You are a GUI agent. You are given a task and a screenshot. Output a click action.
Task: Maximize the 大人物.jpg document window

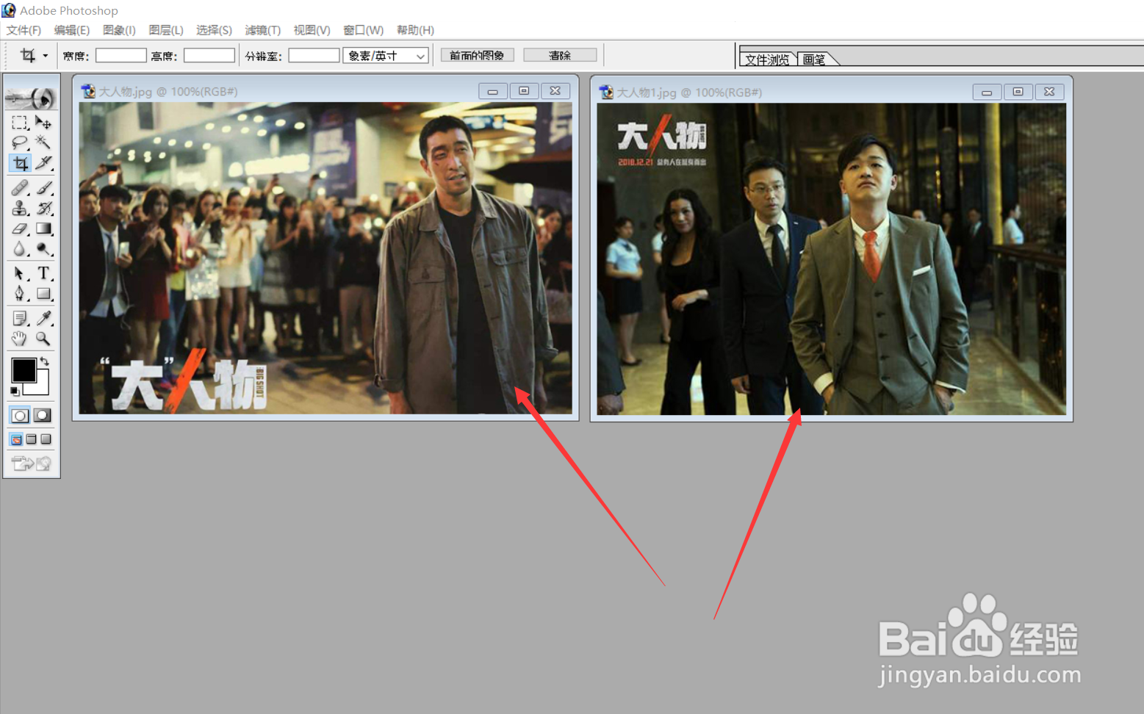coord(524,91)
